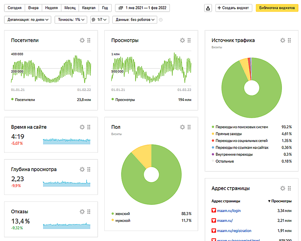Click drag handle on Глубина просмотра widget
This screenshot has width=301, height=241.
[x=89, y=169]
